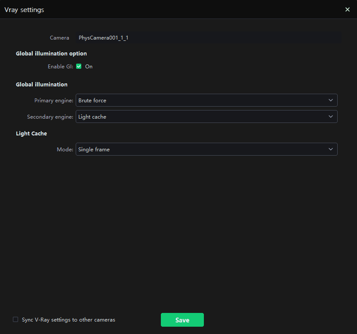Click the "Secondary engine:" label text
Image resolution: width=357 pixels, height=334 pixels.
[50, 117]
